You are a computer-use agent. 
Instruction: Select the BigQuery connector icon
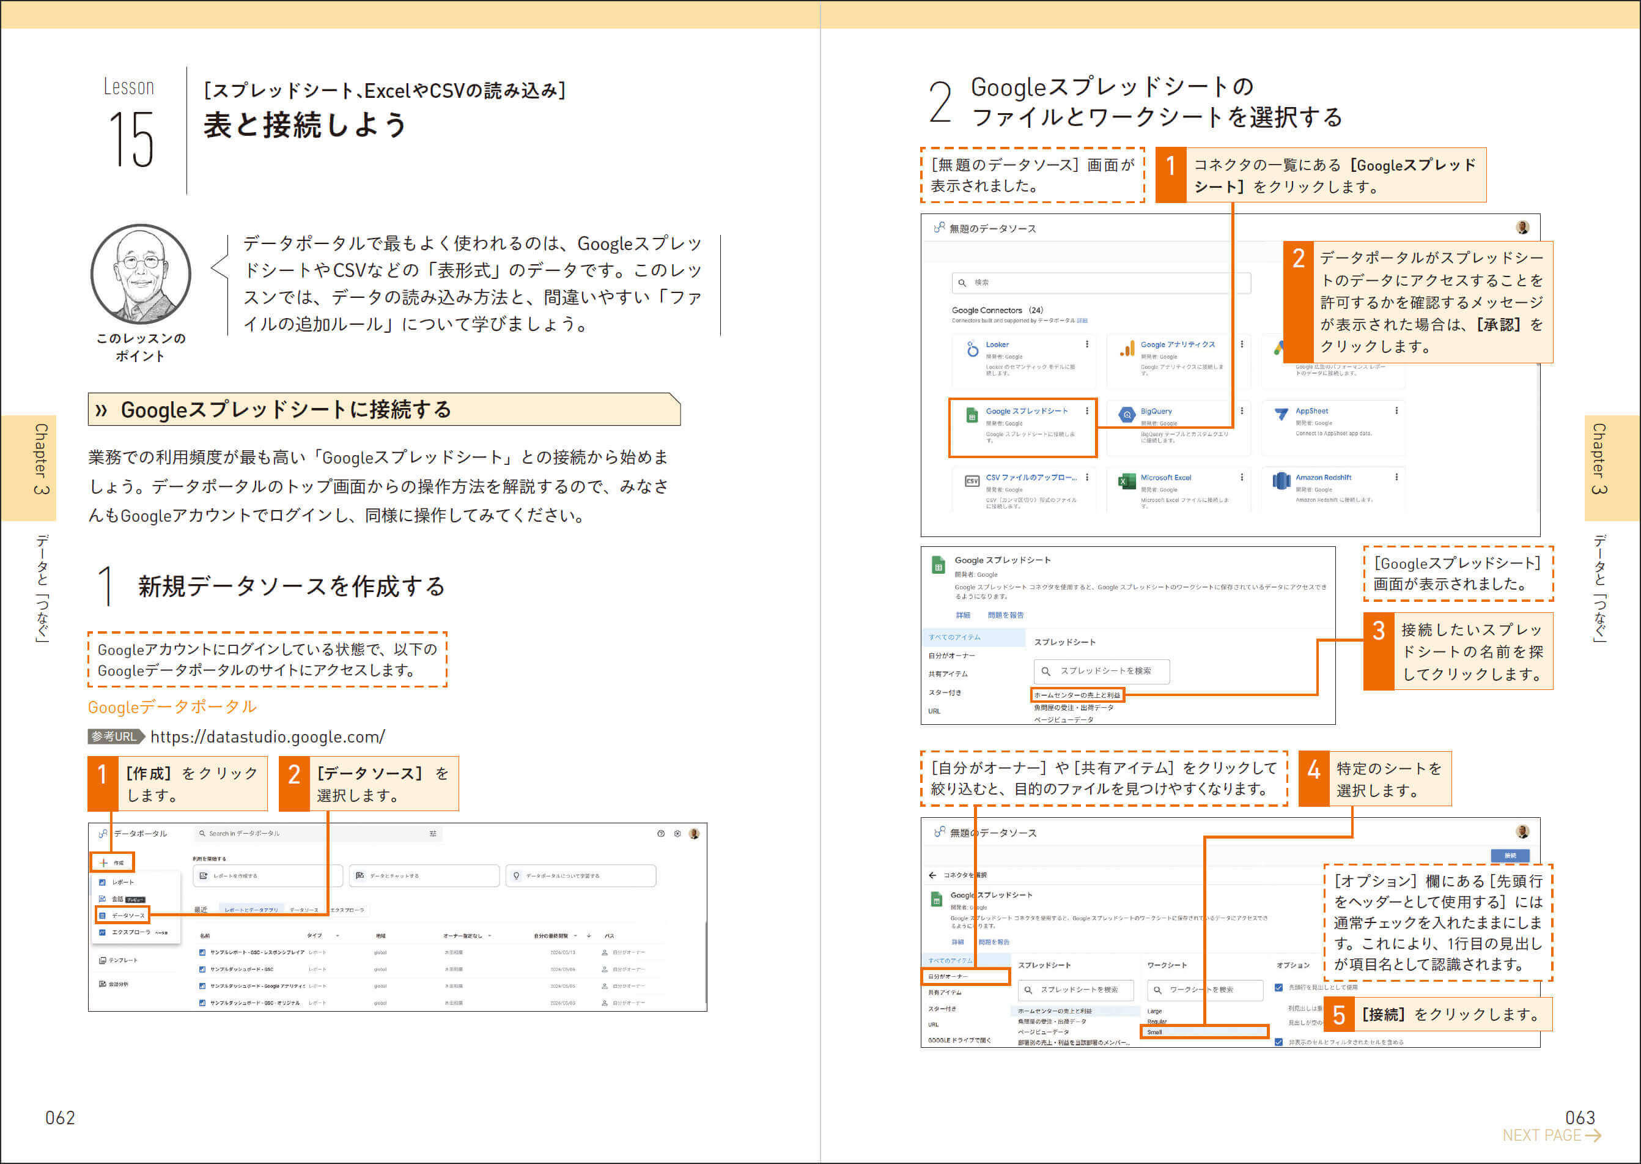click(x=1127, y=414)
